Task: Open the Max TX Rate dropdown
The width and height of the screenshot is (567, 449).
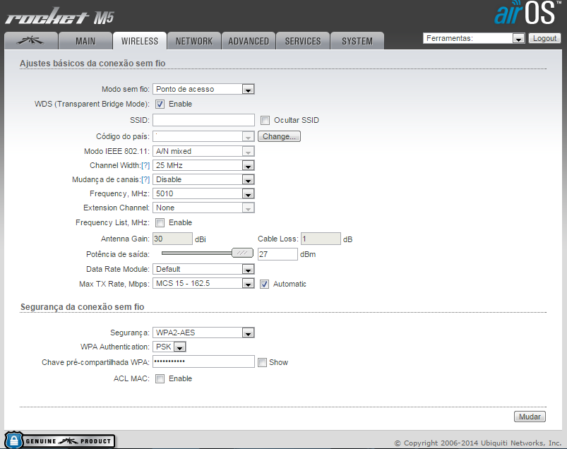Action: click(203, 283)
